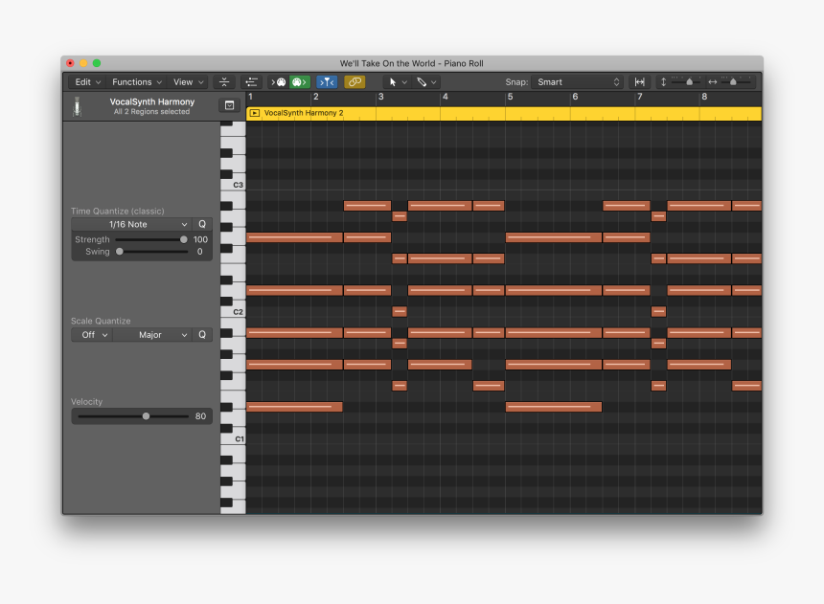The image size is (824, 604).
Task: Toggle the blue Catch Playhead button
Action: point(327,82)
